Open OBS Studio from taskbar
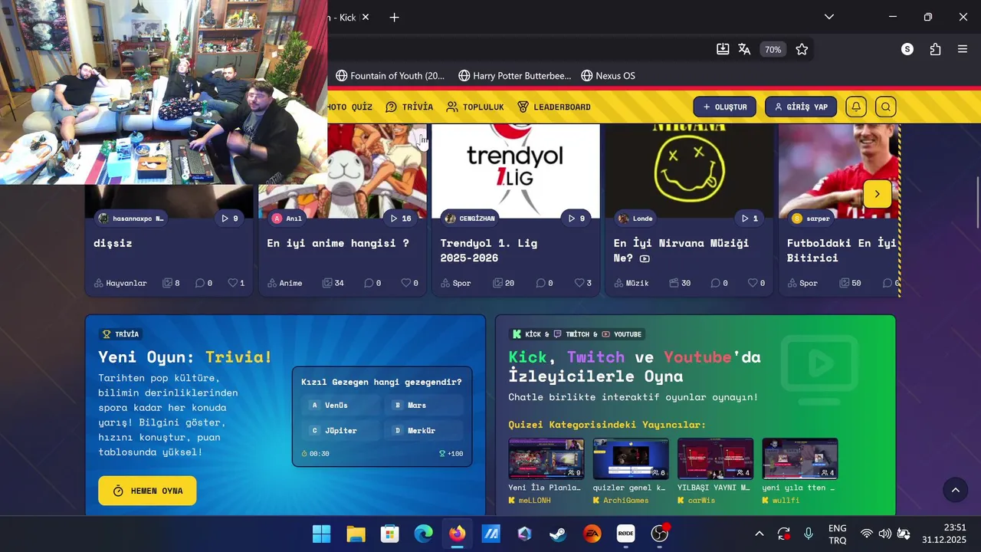The height and width of the screenshot is (552, 981). coord(659,534)
